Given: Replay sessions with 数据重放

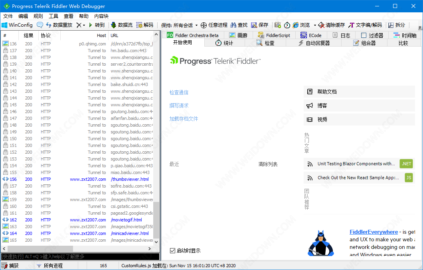Looking at the screenshot, I should (x=59, y=25).
